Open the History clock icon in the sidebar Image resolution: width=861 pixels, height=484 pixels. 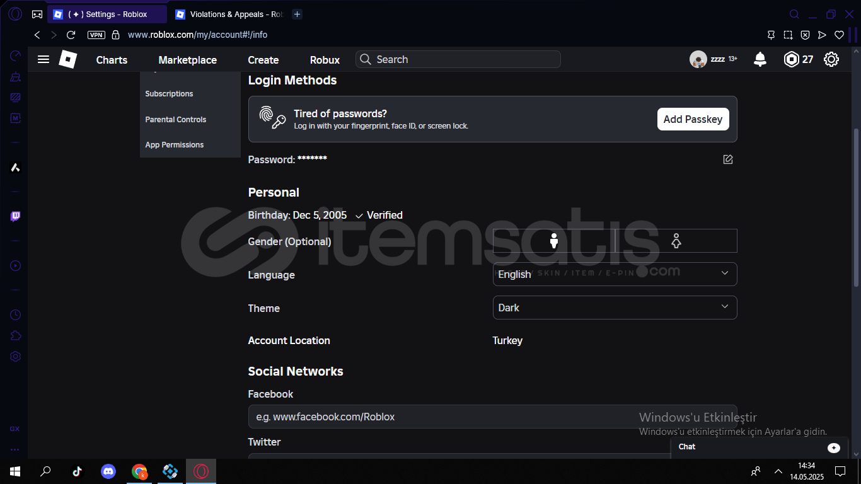(x=16, y=314)
